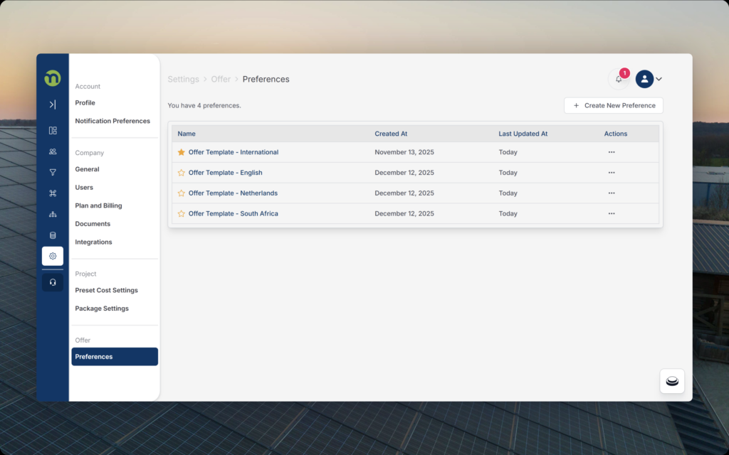Open the people/contacts icon in sidebar
Image resolution: width=729 pixels, height=455 pixels.
[x=53, y=151]
